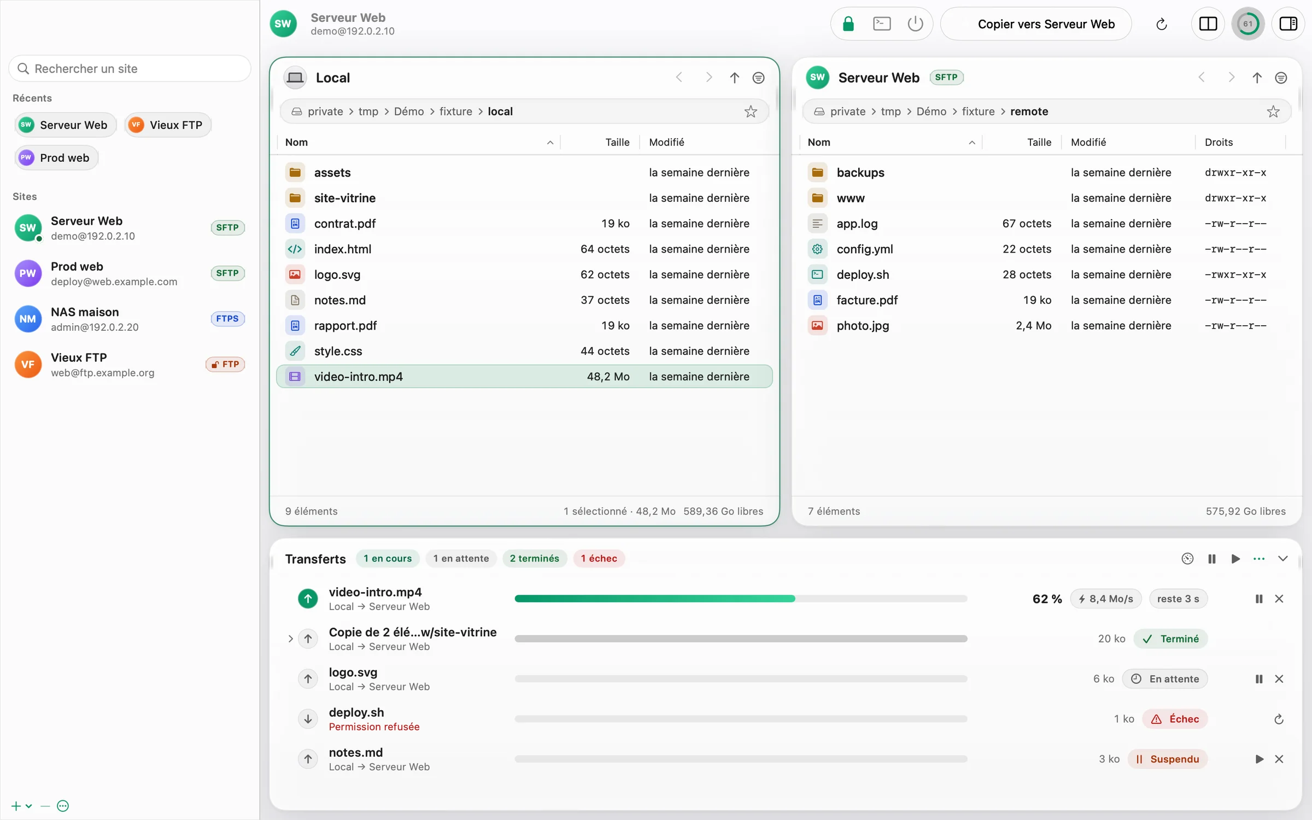Expand the Copie de 2 élé transfer

tap(290, 639)
